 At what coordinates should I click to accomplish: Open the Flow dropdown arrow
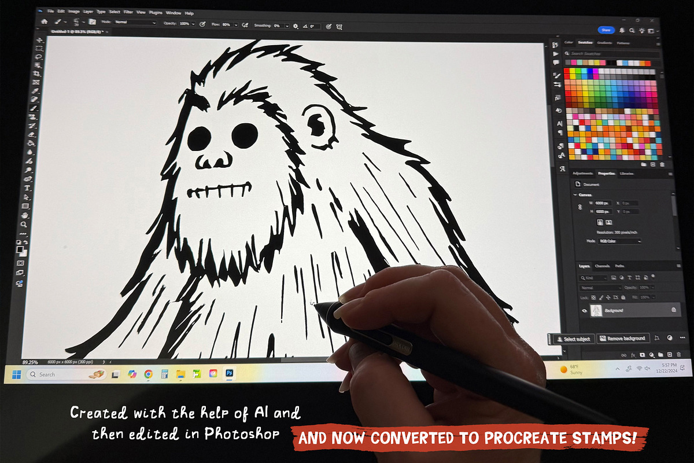tap(236, 25)
